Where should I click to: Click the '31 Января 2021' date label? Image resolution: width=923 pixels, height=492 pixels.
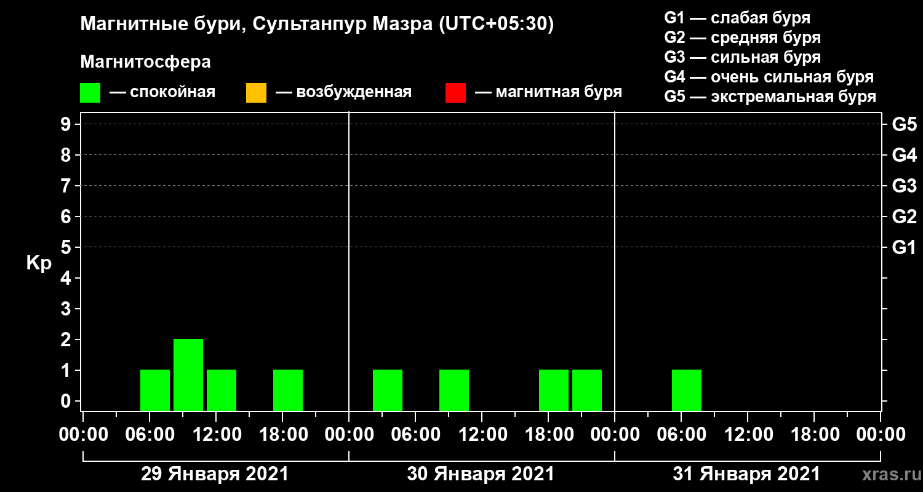coord(746,474)
